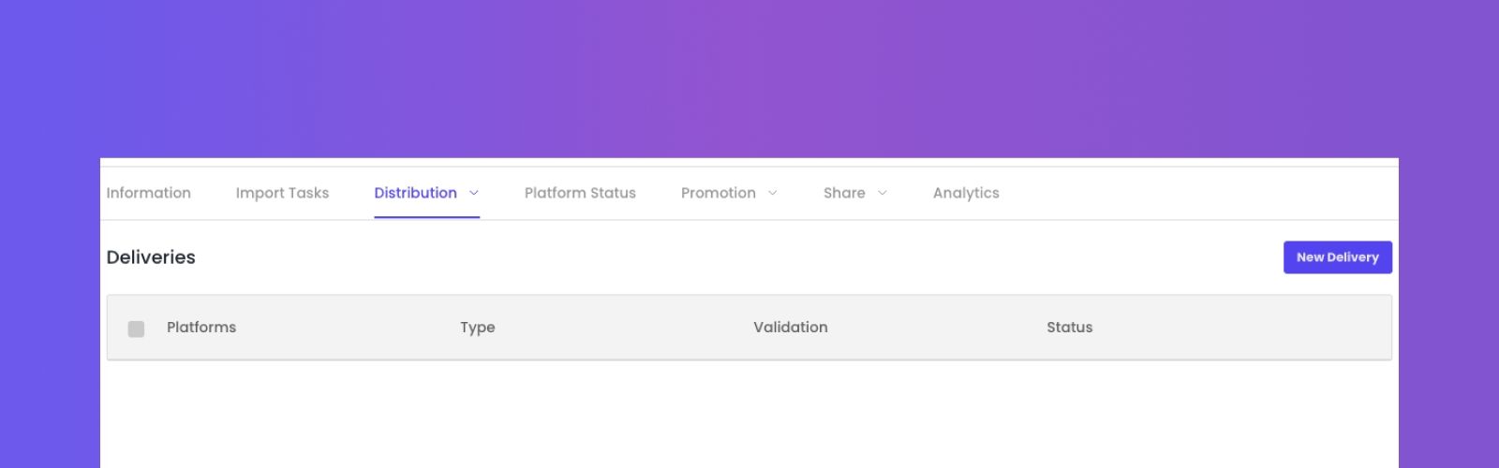Sort by the Platforms column header
The height and width of the screenshot is (468, 1499).
201,328
